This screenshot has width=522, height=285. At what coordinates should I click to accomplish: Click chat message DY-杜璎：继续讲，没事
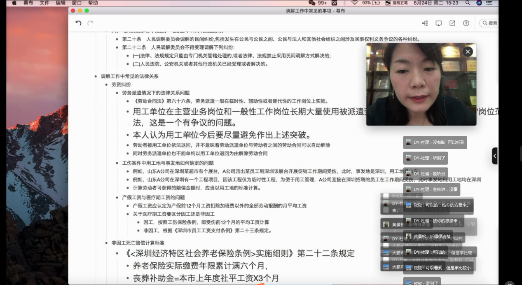click(432, 189)
